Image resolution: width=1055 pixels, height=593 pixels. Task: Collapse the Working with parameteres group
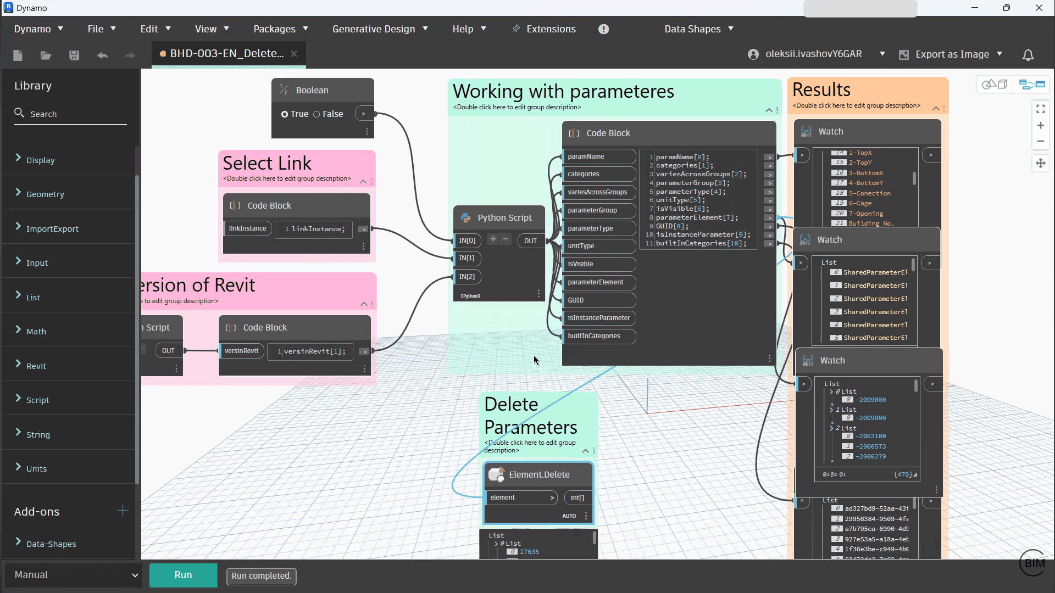(769, 110)
